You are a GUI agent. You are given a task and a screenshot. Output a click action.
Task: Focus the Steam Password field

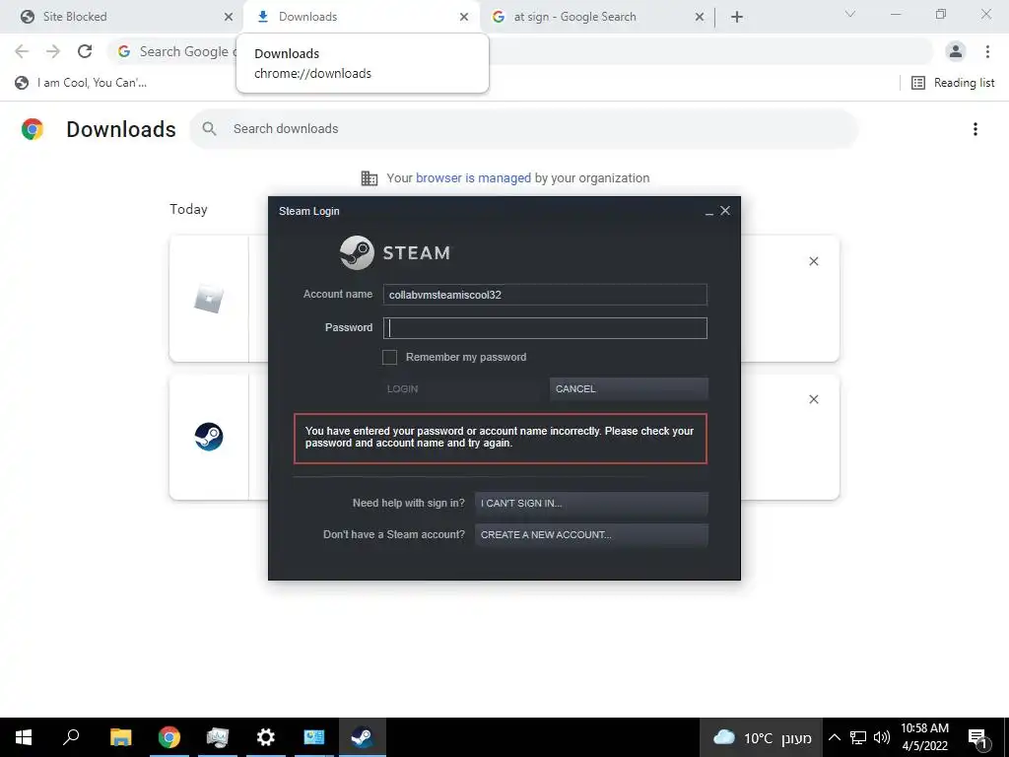coord(545,328)
